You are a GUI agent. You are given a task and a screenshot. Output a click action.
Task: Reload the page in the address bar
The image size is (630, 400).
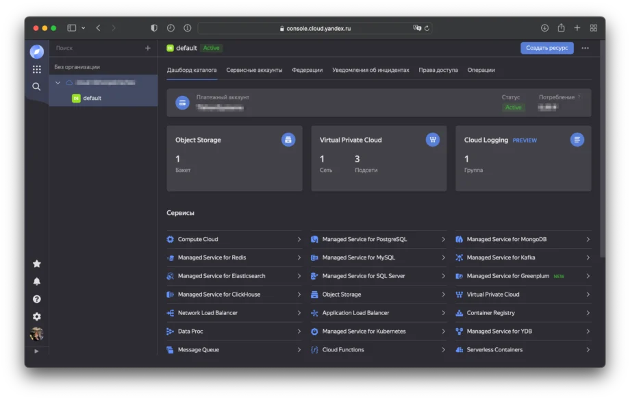(x=427, y=28)
